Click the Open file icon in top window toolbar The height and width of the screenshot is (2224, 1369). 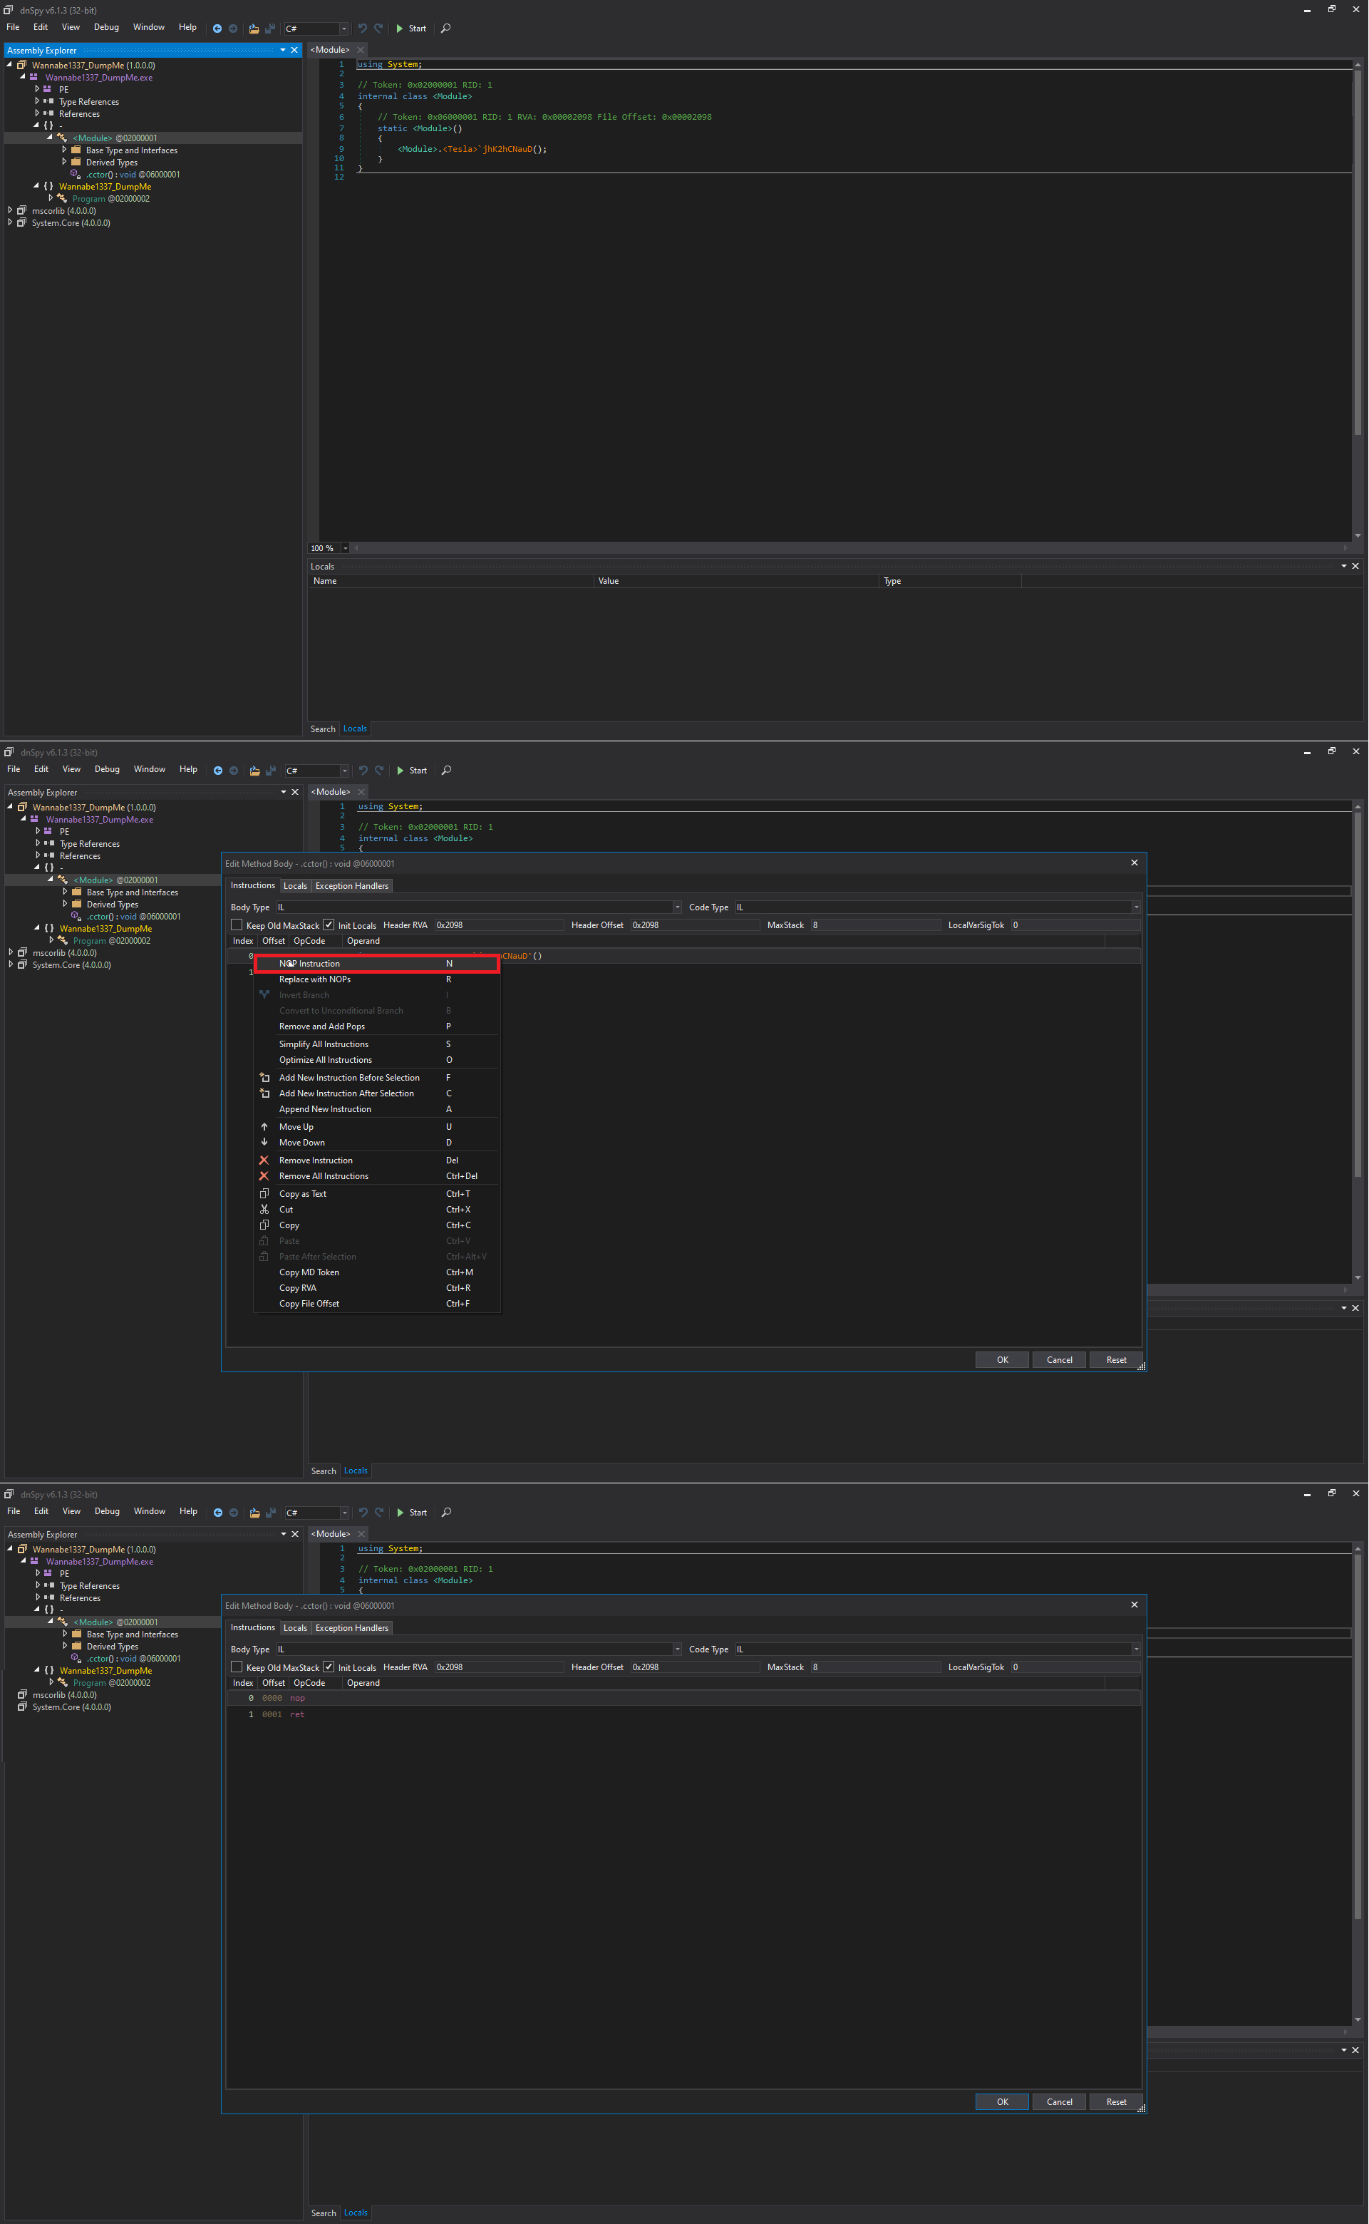coord(254,29)
